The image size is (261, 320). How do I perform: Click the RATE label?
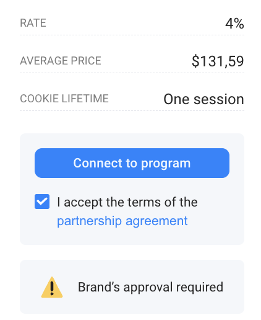pyautogui.click(x=33, y=23)
